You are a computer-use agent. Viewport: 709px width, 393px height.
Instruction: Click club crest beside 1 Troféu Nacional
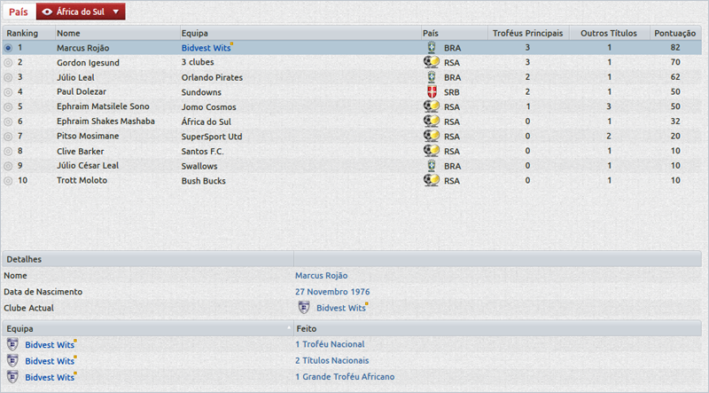click(x=12, y=344)
